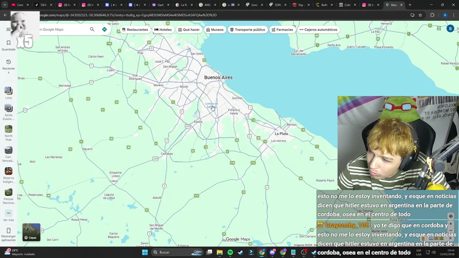459x258 pixels.
Task: Select Cajeros automáticos chip
Action: pos(318,30)
